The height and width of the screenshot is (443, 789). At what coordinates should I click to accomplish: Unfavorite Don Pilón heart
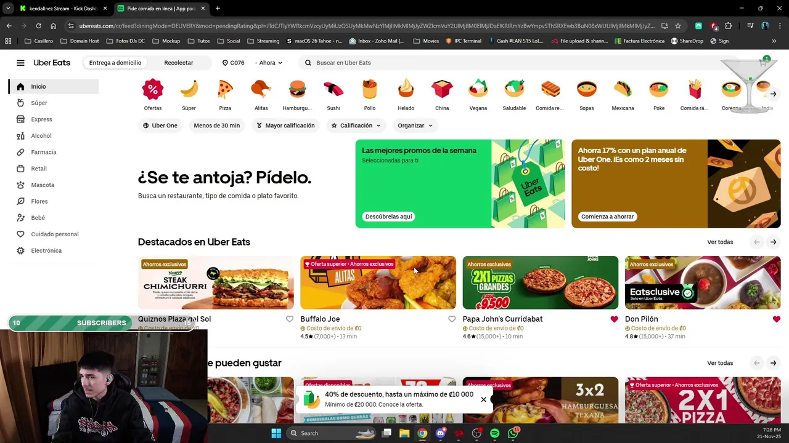coord(776,319)
